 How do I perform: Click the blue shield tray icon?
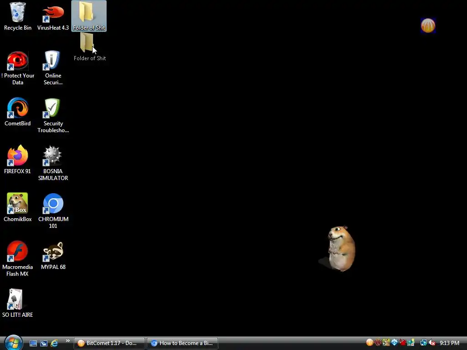click(x=394, y=343)
